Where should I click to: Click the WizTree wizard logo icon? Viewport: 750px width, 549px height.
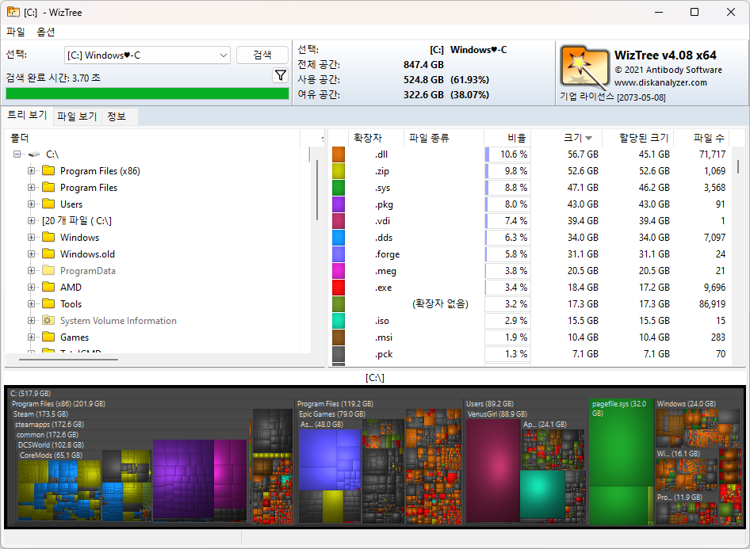click(x=585, y=68)
